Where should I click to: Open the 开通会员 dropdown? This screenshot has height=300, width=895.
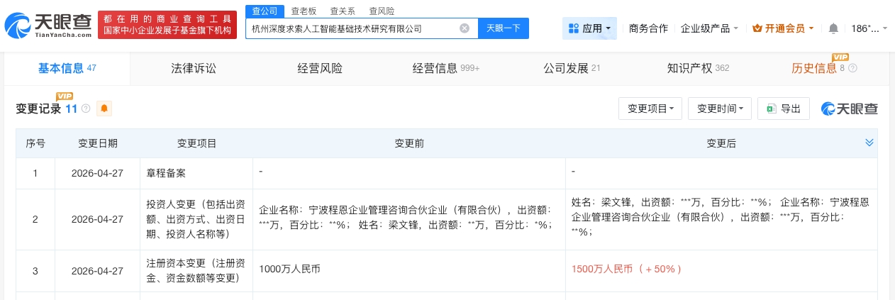(x=783, y=28)
